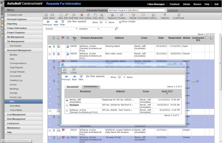222x143 pixels.
Task: Click the Process icon
Action: click(122, 15)
